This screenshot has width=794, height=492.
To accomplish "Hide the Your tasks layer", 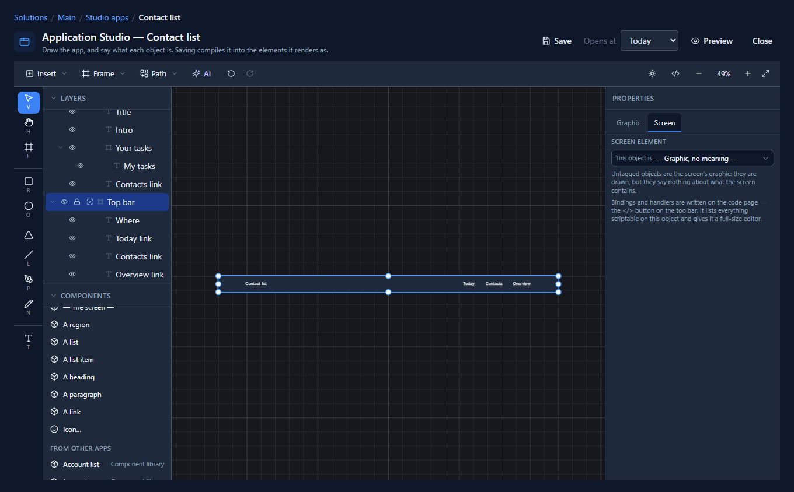I will point(72,147).
